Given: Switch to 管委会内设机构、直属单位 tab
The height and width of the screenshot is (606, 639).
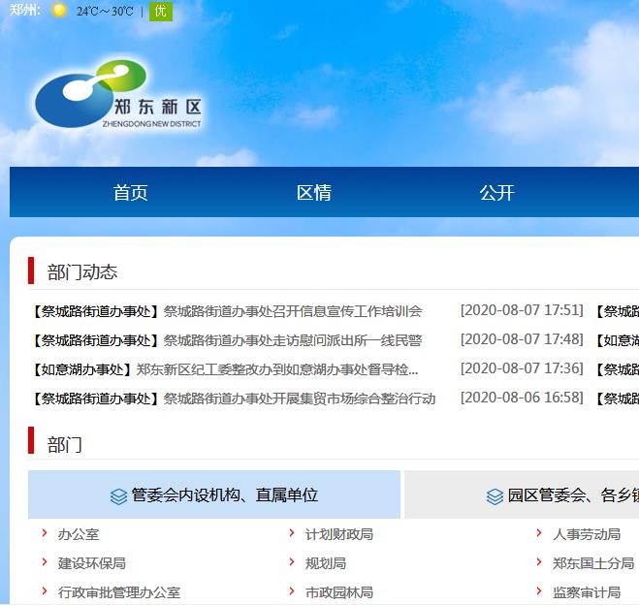Looking at the screenshot, I should (214, 495).
